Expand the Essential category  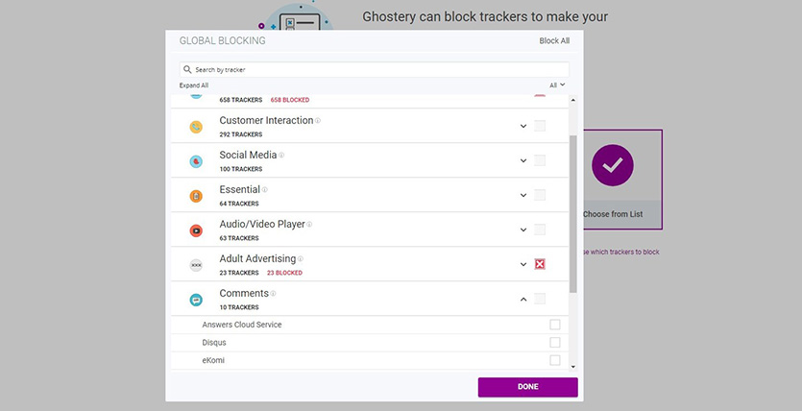pos(523,195)
